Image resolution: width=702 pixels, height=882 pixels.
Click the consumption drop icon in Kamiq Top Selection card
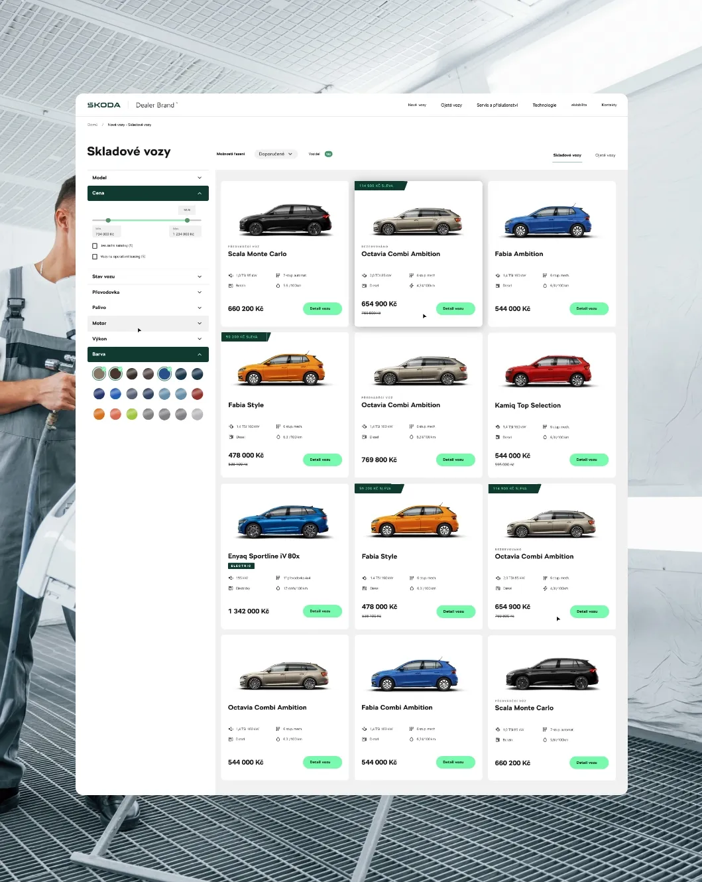click(x=545, y=437)
